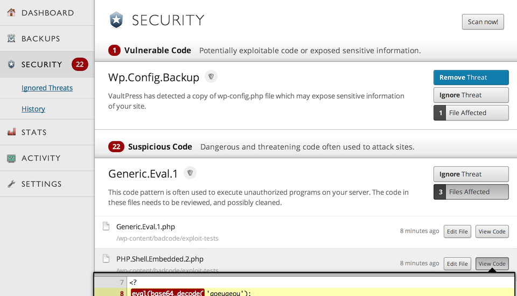Open the Dashboard section
The height and width of the screenshot is (296, 517).
point(47,12)
